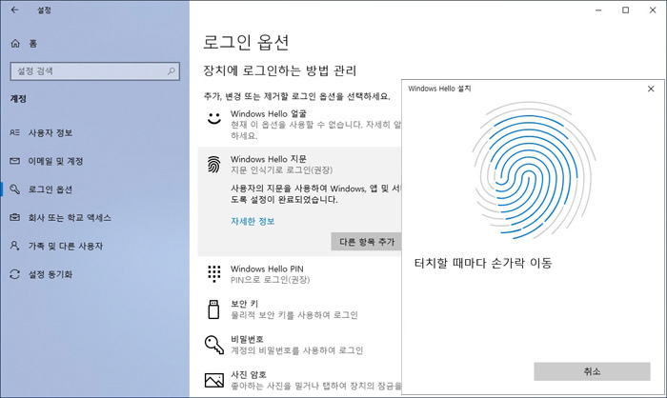
Task: Open 설정 동기화 in the sidebar
Action: (x=51, y=274)
